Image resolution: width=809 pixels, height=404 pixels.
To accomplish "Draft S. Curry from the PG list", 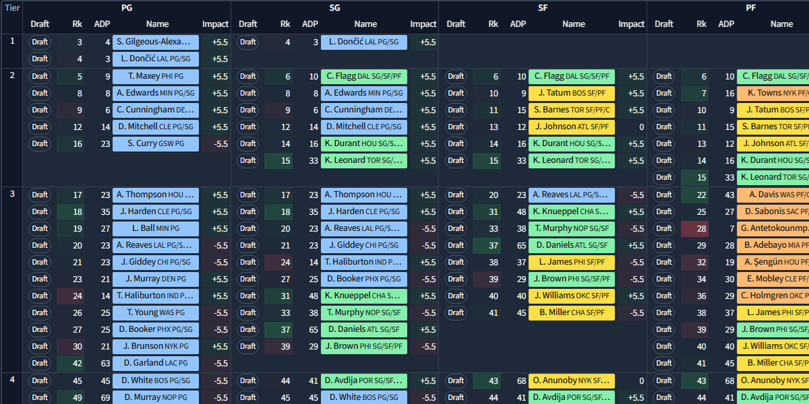I will (40, 144).
